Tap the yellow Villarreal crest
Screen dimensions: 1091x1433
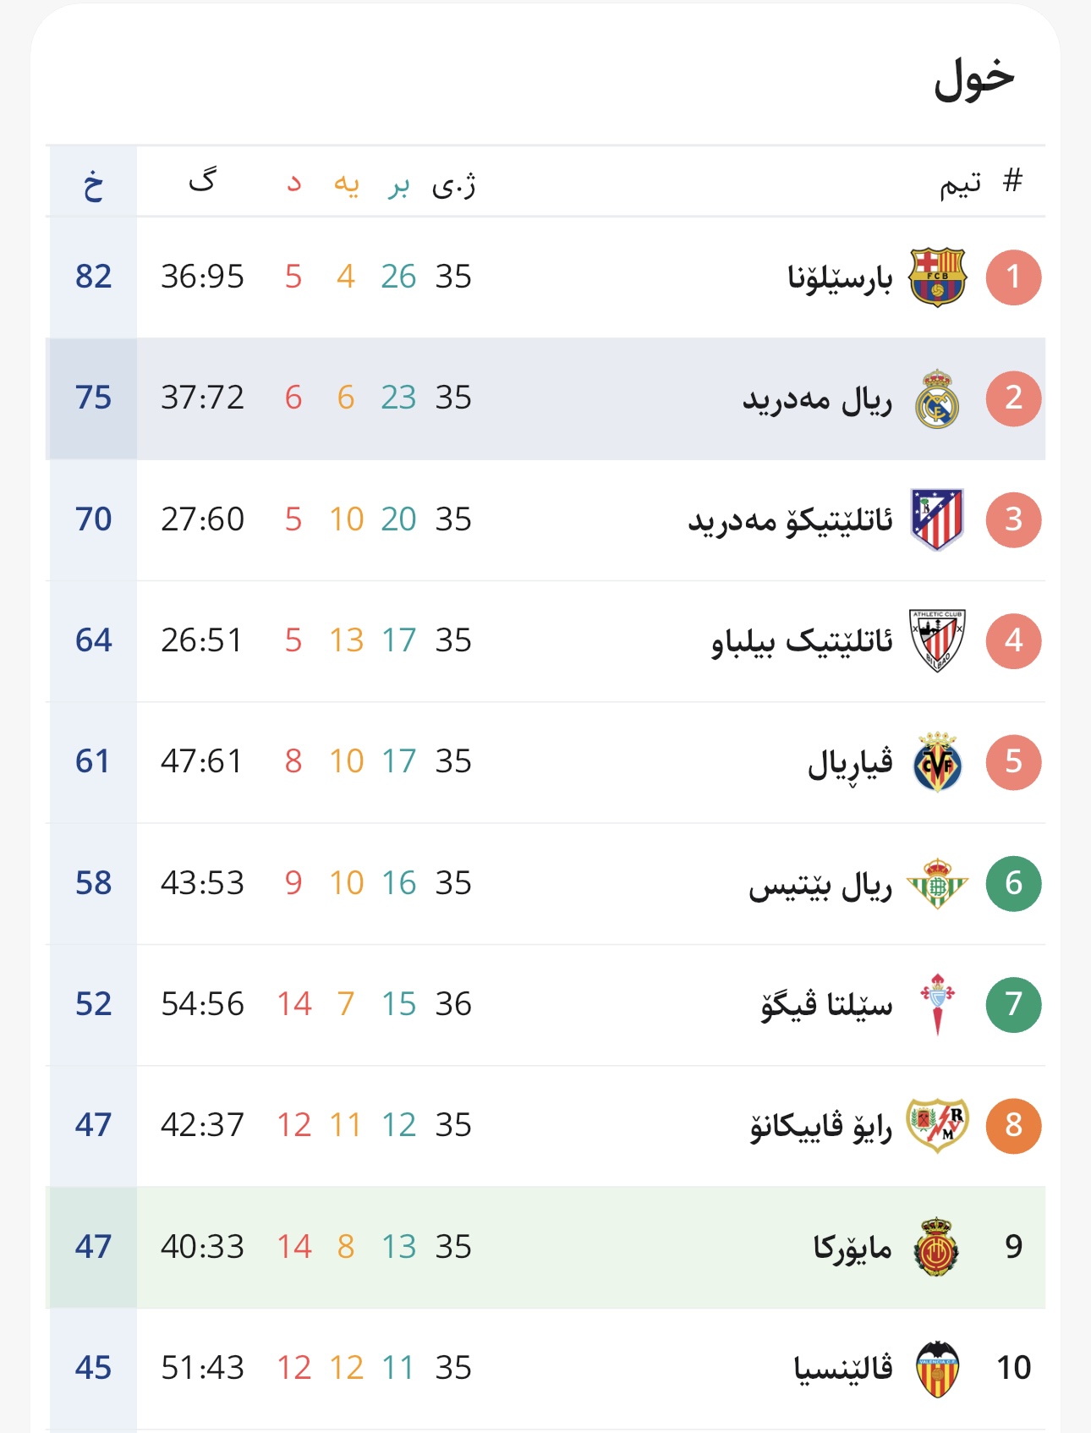(x=937, y=761)
